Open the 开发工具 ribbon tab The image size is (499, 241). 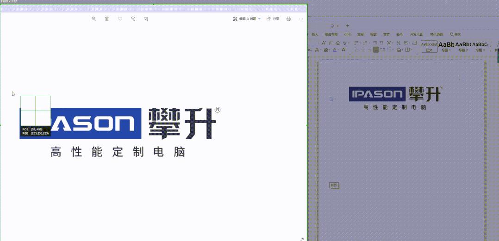[x=416, y=34]
